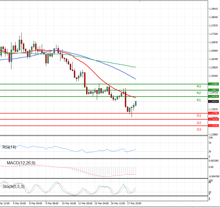Click the R2 resistance label

tap(199, 93)
